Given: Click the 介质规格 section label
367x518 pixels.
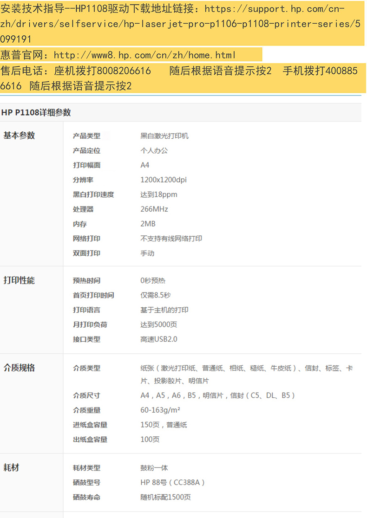Looking at the screenshot, I should click(x=19, y=368).
